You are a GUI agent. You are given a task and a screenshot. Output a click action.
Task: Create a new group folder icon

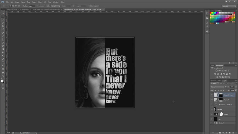(226, 133)
